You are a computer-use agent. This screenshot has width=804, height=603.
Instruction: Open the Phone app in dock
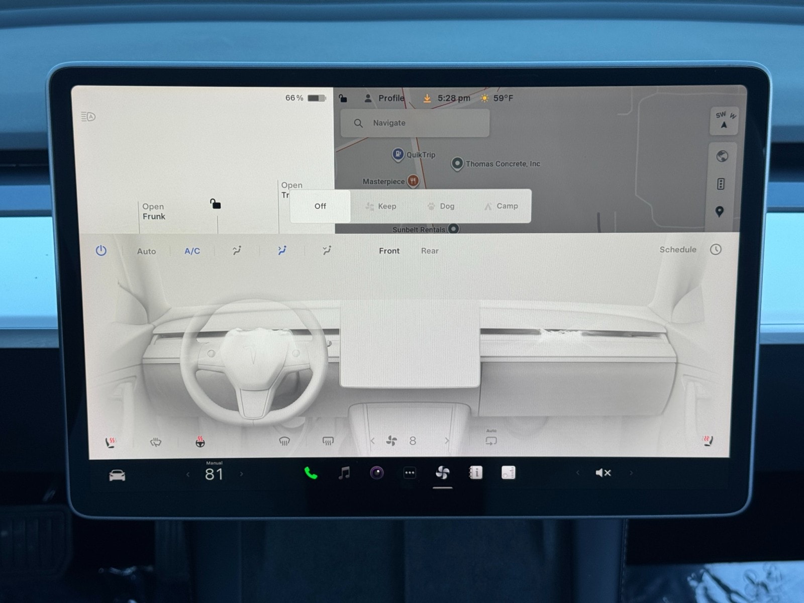(311, 473)
